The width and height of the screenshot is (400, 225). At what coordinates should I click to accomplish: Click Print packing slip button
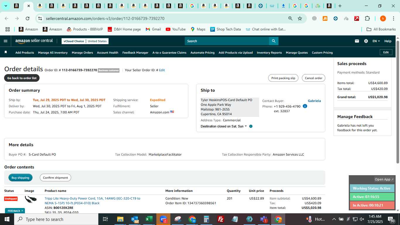point(283,78)
